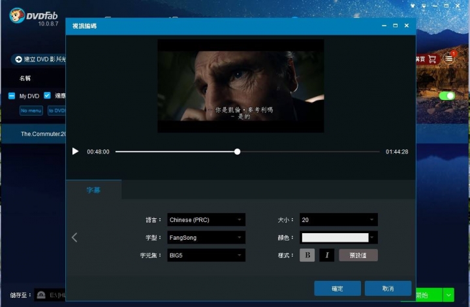Open the 語言 Chinese (PRC) dropdown
Viewport: 470px width, 307px height.
(206, 219)
